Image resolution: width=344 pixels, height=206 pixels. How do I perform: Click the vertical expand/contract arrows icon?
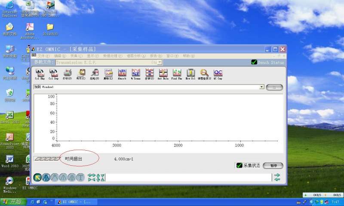(x=101, y=178)
